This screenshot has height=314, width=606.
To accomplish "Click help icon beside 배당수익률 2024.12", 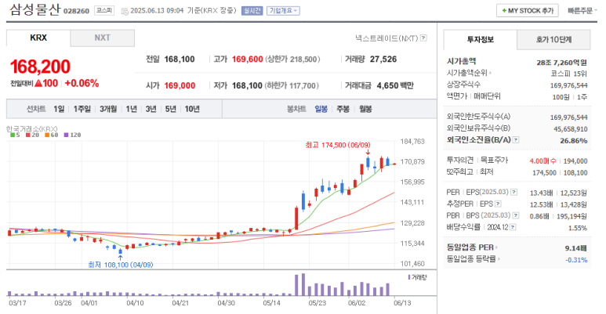I will point(513,227).
